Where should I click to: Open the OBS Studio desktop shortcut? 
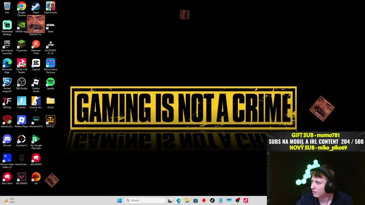click(x=21, y=84)
